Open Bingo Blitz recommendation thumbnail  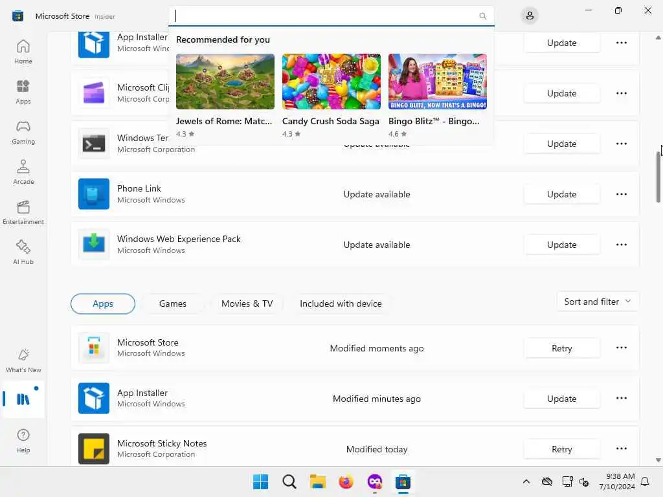click(x=437, y=82)
